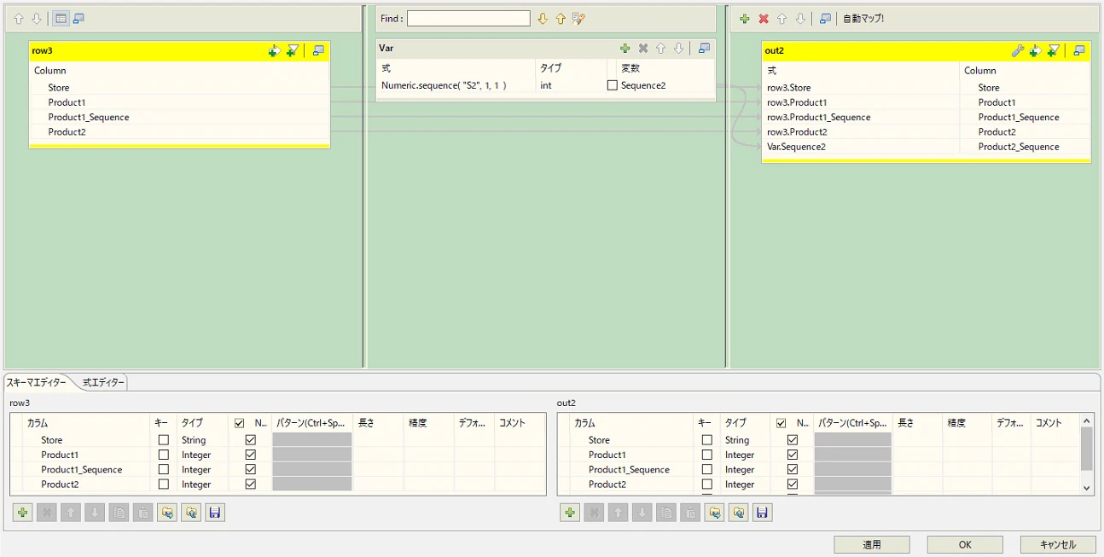Save out2 schema with the disk icon
The width and height of the screenshot is (1104, 557).
click(x=763, y=513)
